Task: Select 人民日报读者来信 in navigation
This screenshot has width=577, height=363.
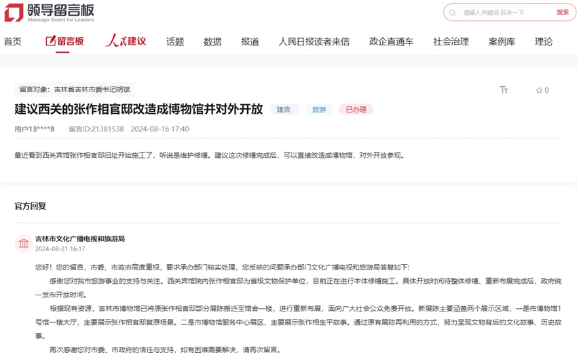Action: 314,41
